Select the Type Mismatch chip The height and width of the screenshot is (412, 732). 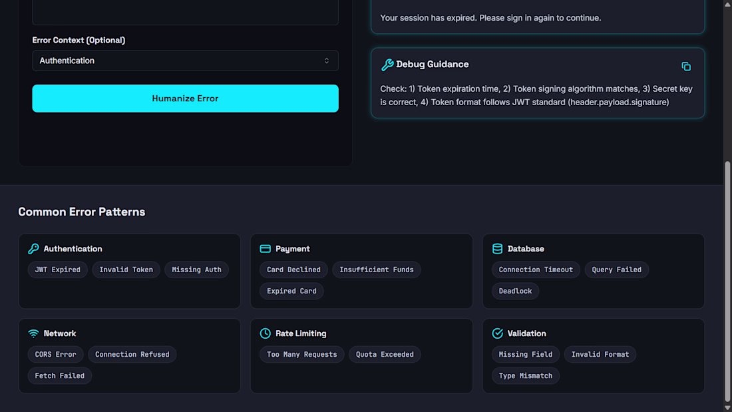tap(526, 375)
